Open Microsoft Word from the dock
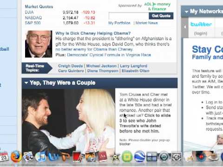 pyautogui.click(x=53, y=156)
